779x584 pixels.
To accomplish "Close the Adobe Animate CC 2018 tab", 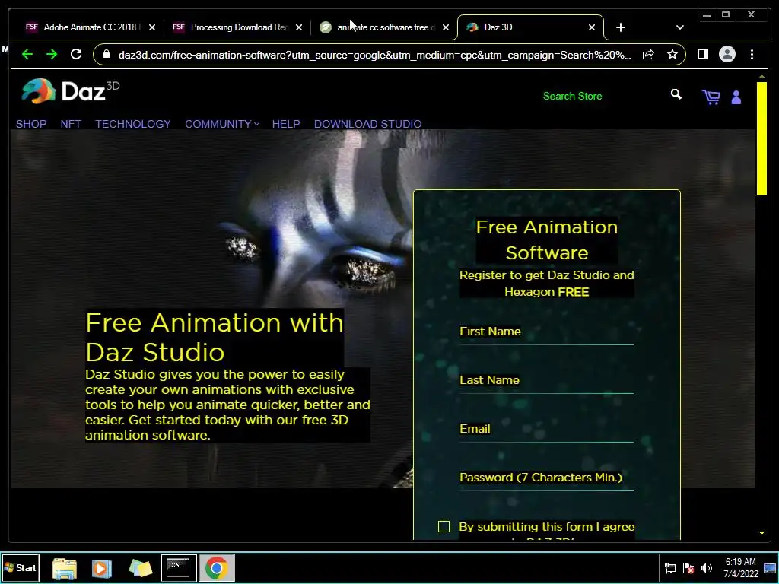I will pos(152,27).
